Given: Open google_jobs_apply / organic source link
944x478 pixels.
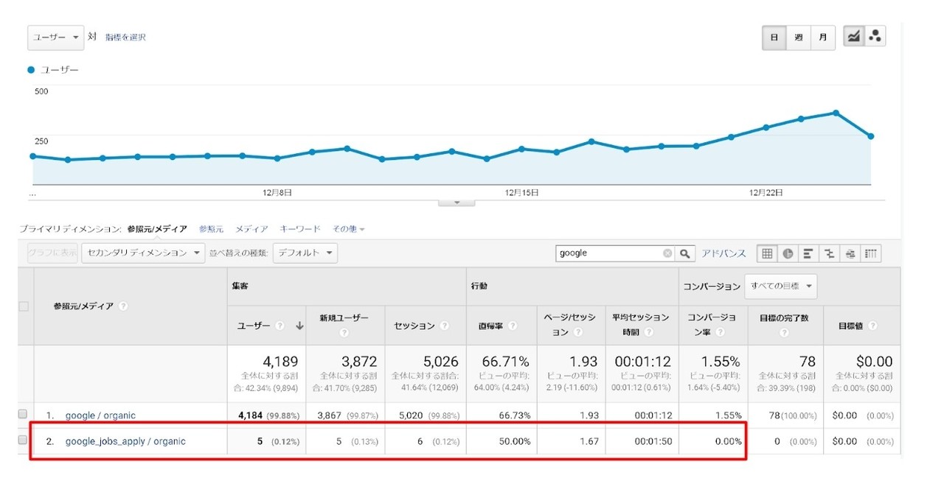Looking at the screenshot, I should 125,441.
